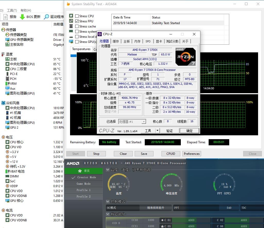Screen dimensions: 264x228
Task: Click the 工具 tools button in CPU-Z
Action: coord(148,131)
